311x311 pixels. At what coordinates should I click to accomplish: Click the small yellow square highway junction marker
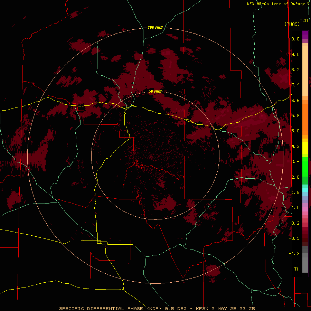pyautogui.click(x=99, y=242)
